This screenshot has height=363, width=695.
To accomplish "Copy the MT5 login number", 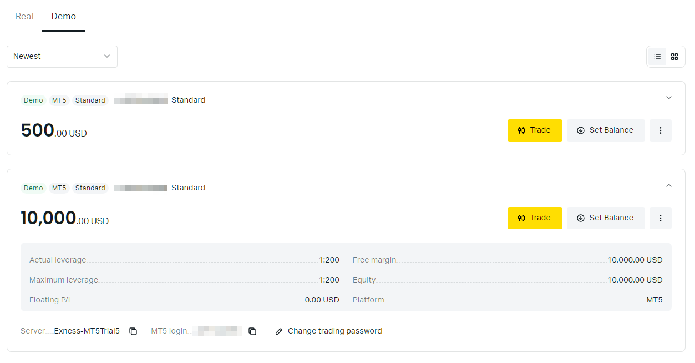I will click(x=252, y=331).
